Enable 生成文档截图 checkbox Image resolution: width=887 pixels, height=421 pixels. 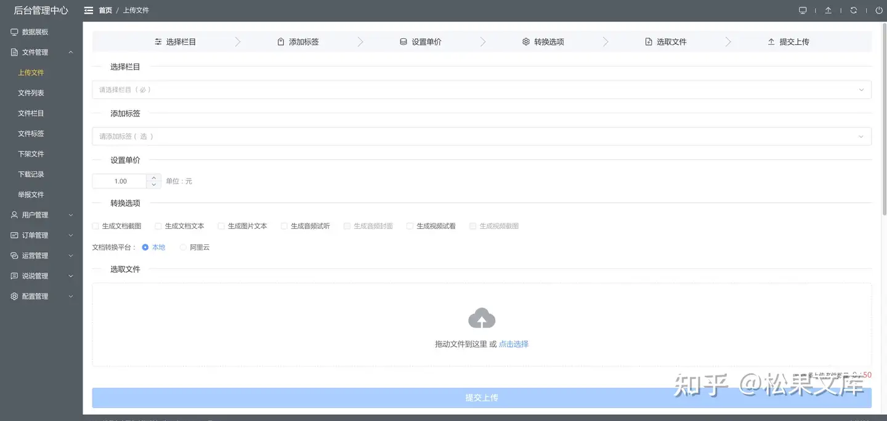point(95,226)
